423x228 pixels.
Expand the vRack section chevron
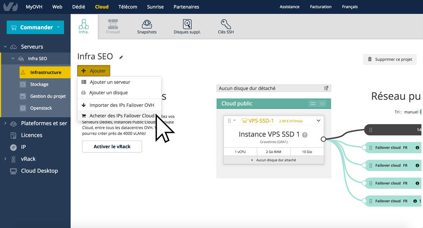5,159
